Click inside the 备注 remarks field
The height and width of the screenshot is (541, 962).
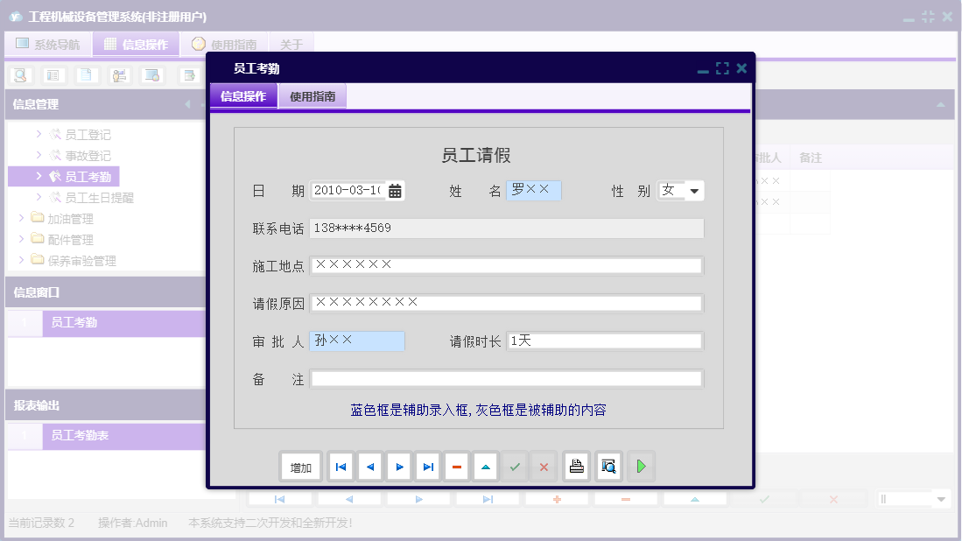pyautogui.click(x=508, y=378)
